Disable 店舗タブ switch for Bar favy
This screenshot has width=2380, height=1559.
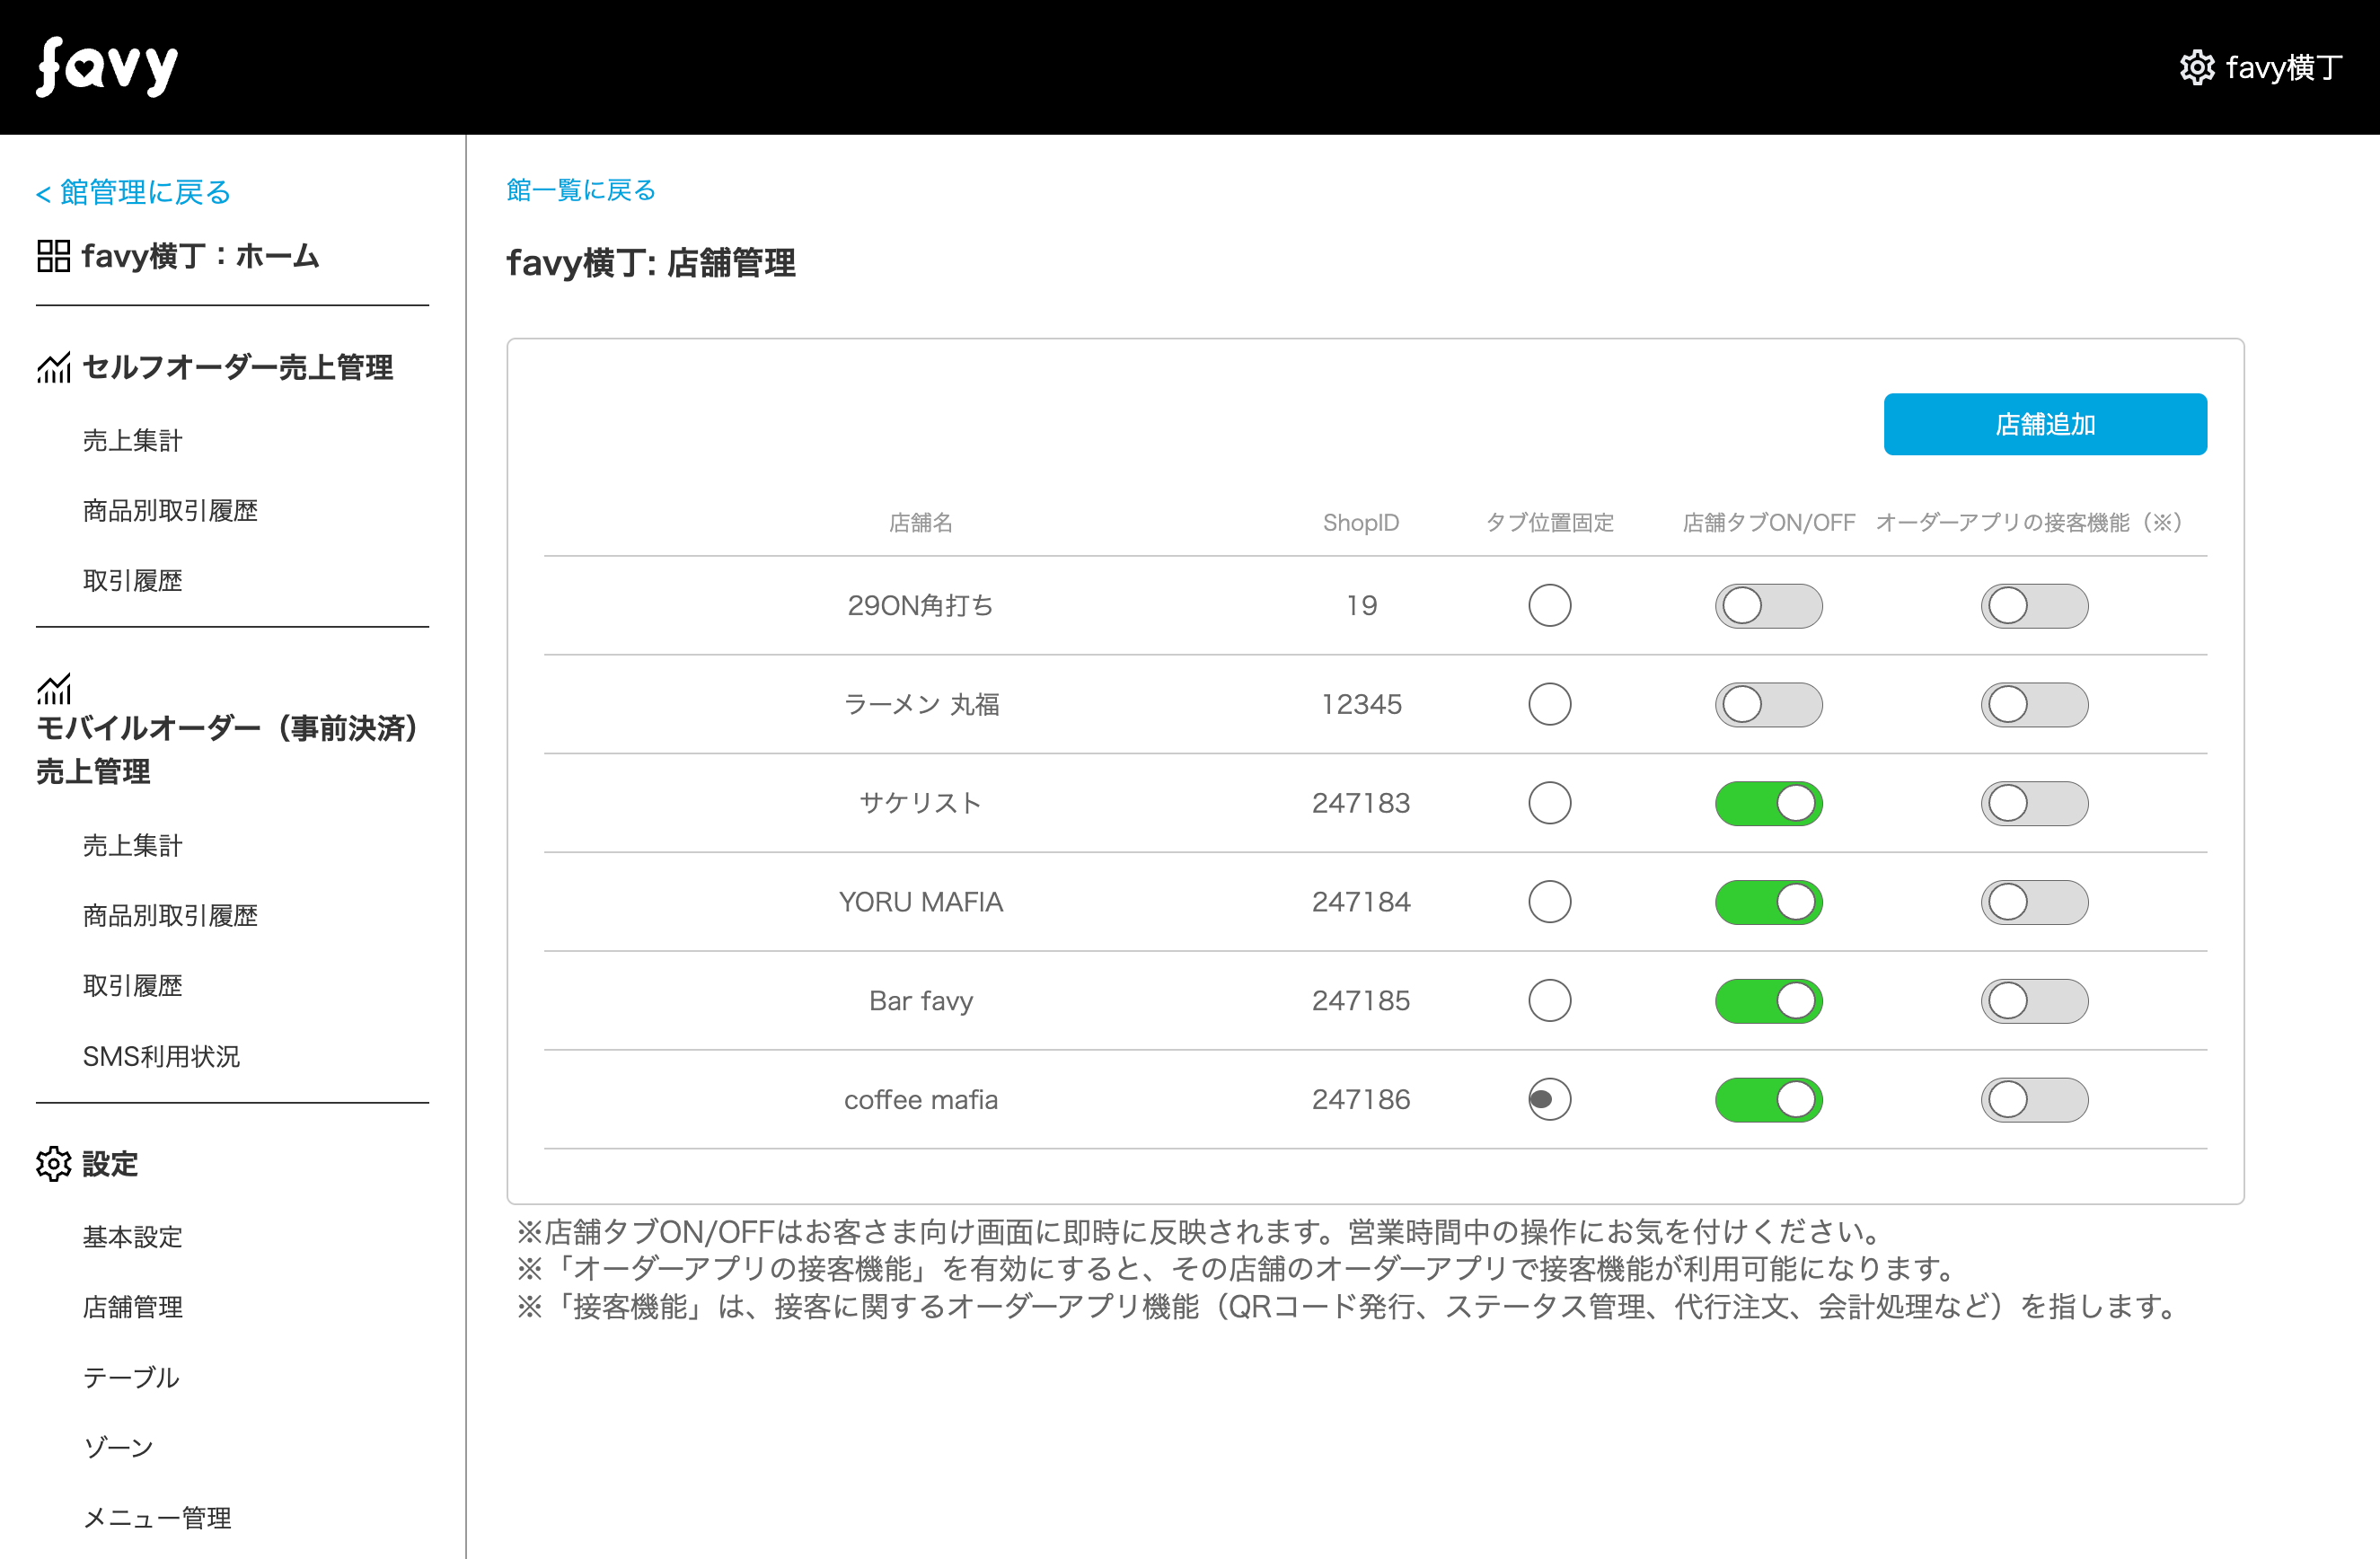coord(1768,1001)
